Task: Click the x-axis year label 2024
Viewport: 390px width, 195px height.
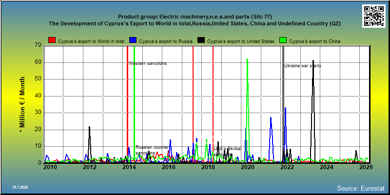Action: tap(327, 167)
